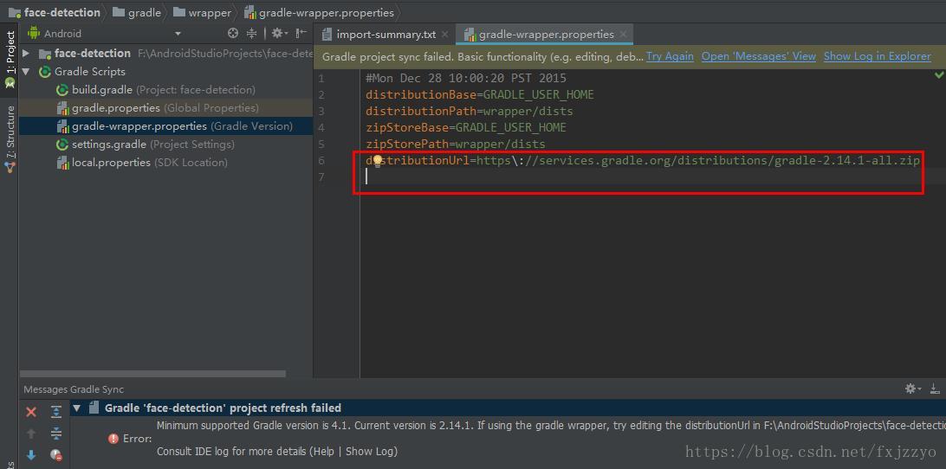Click the zipStoreBase=GRADLE_USER_HOME line
The width and height of the screenshot is (946, 469).
(x=466, y=128)
